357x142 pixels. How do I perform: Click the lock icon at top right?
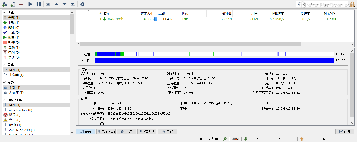(352, 4)
